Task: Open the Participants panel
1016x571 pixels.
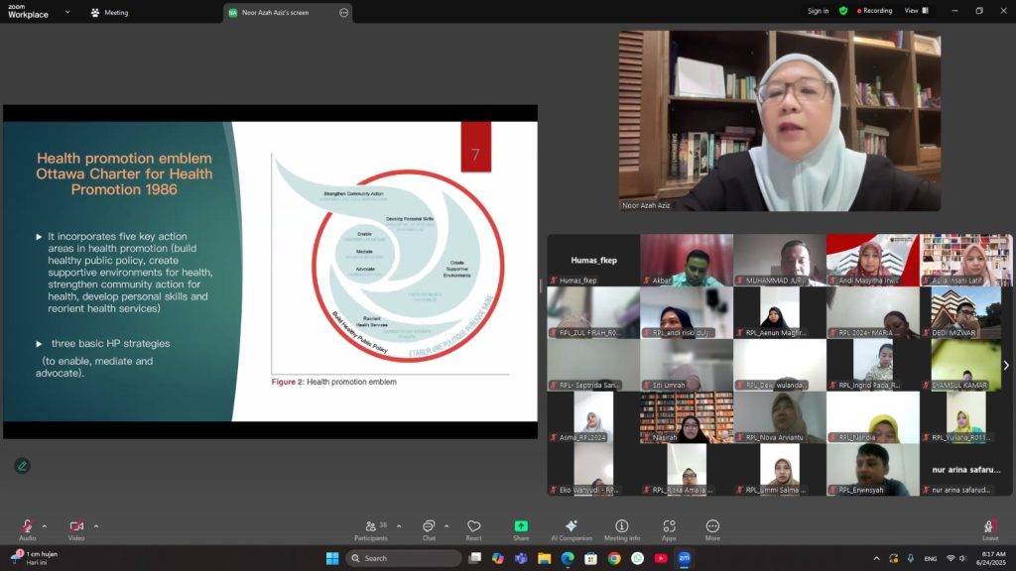Action: point(370,526)
